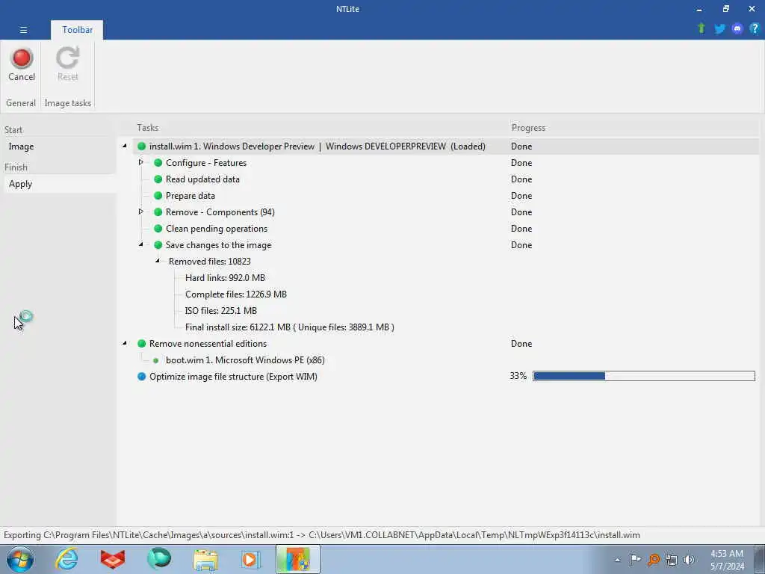The height and width of the screenshot is (574, 765).
Task: Click the Exporting path status bar text
Action: [x=321, y=535]
